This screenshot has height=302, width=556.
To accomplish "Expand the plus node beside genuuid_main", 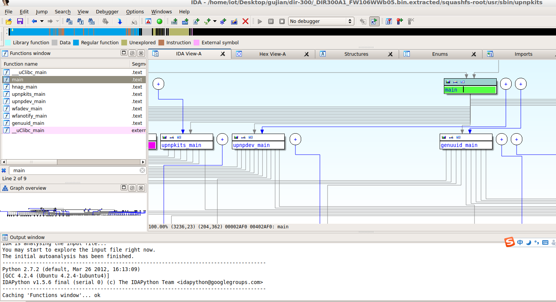I will 502,139.
